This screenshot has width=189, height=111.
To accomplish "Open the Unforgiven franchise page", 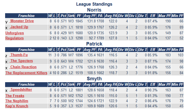I will pyautogui.click(x=15, y=33).
